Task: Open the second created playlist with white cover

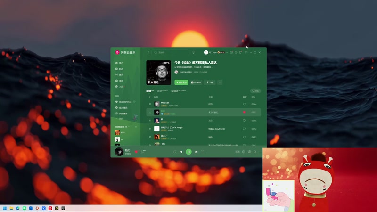Action: point(117,139)
